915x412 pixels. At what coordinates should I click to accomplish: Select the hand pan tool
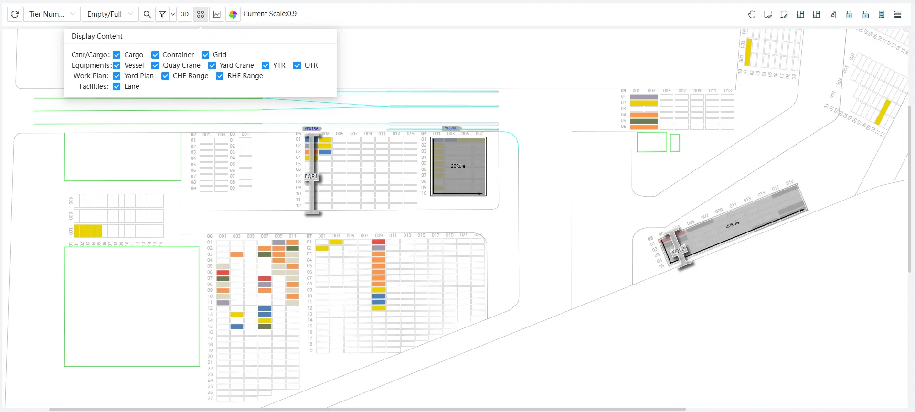pyautogui.click(x=752, y=14)
